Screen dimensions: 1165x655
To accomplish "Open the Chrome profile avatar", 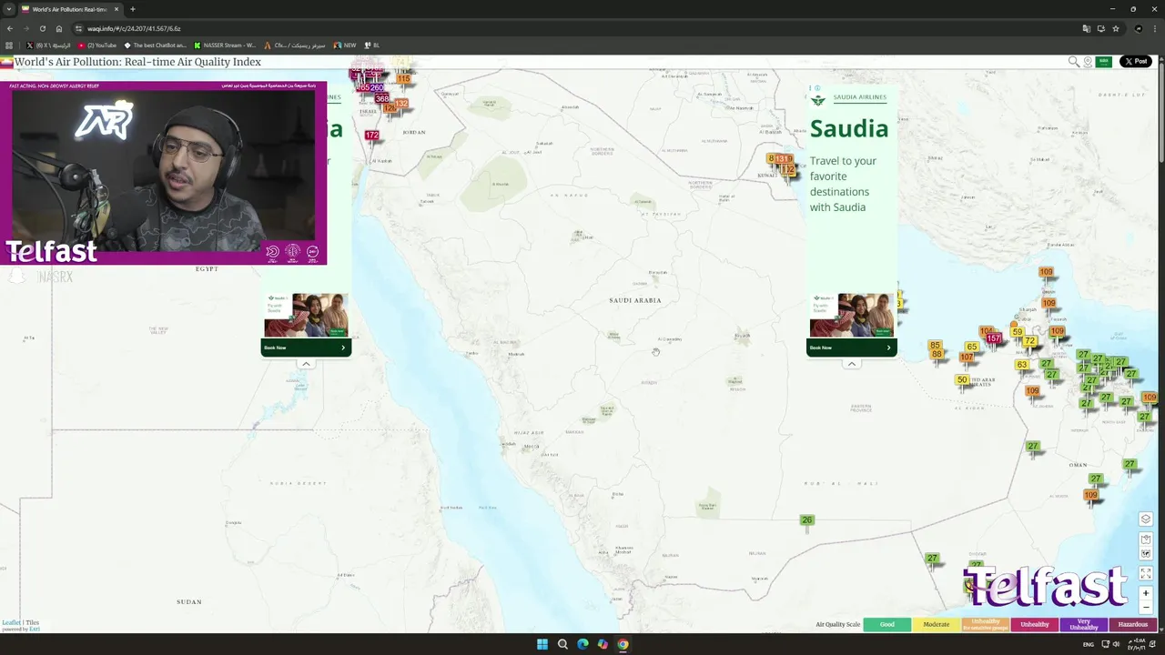I will (x=1139, y=28).
